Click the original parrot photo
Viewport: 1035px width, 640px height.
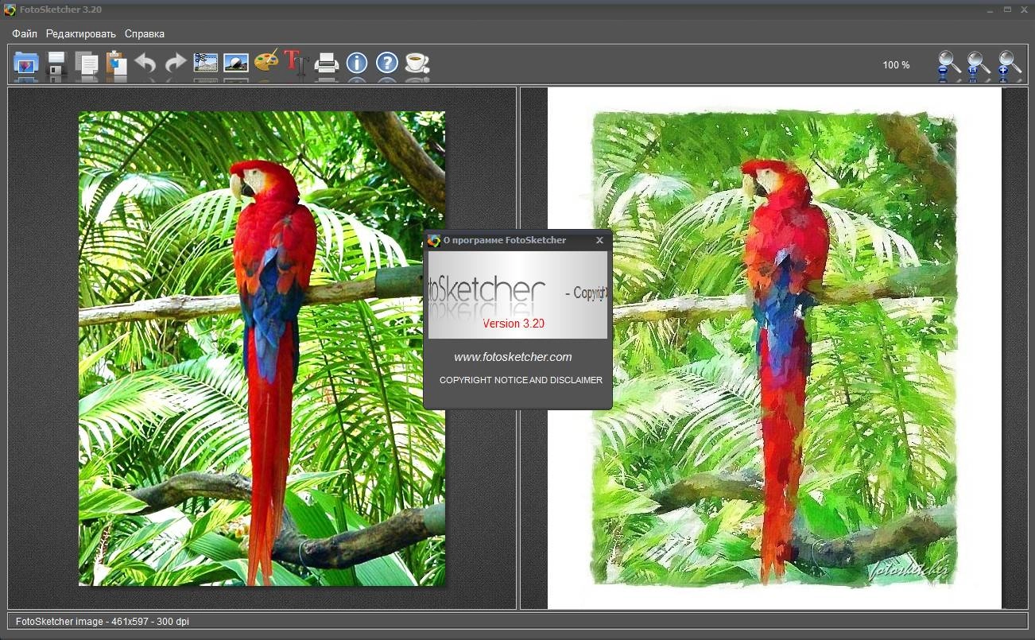[x=262, y=348]
